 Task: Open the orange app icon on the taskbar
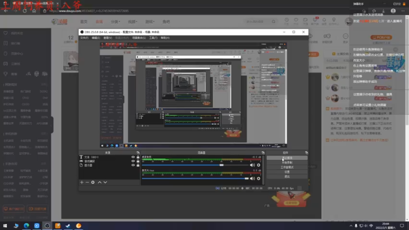(79, 225)
